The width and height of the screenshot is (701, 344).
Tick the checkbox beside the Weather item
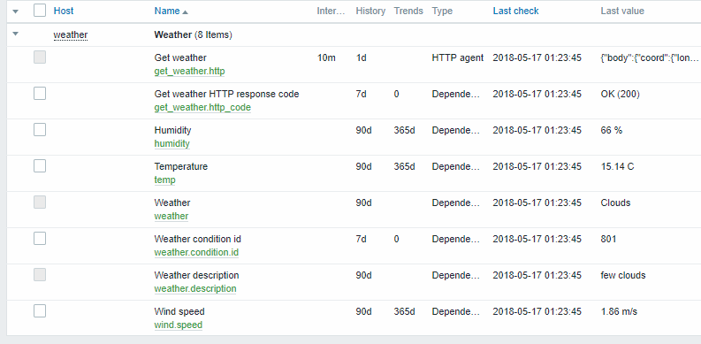(x=40, y=203)
